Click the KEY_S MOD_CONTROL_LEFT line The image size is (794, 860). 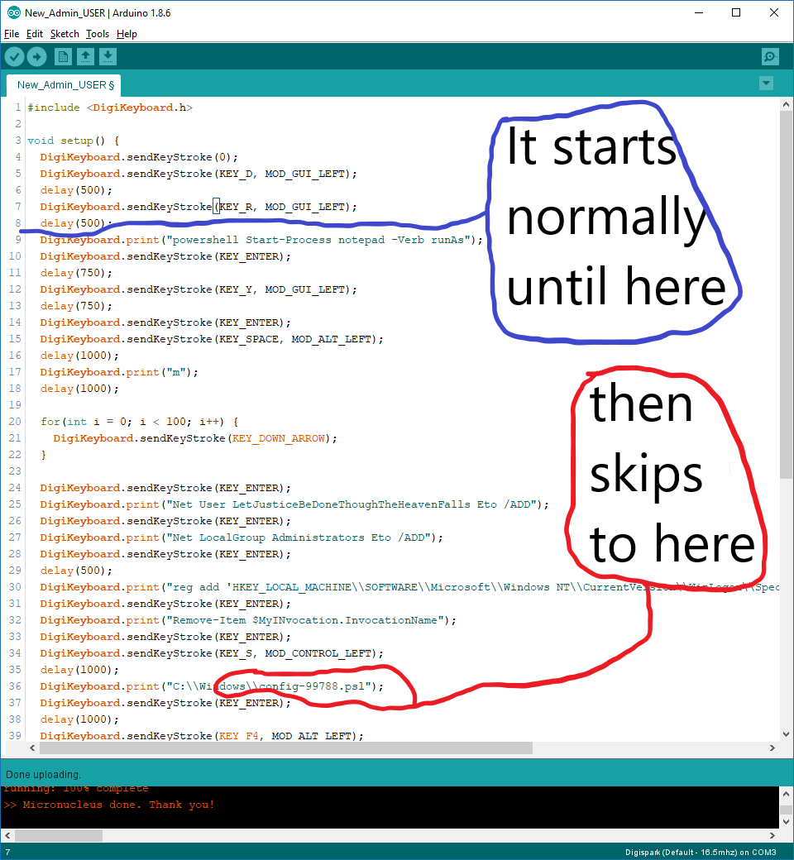point(212,653)
